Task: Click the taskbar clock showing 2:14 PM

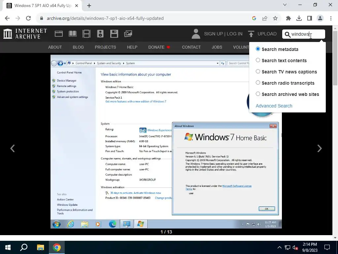Action: [x=310, y=247]
